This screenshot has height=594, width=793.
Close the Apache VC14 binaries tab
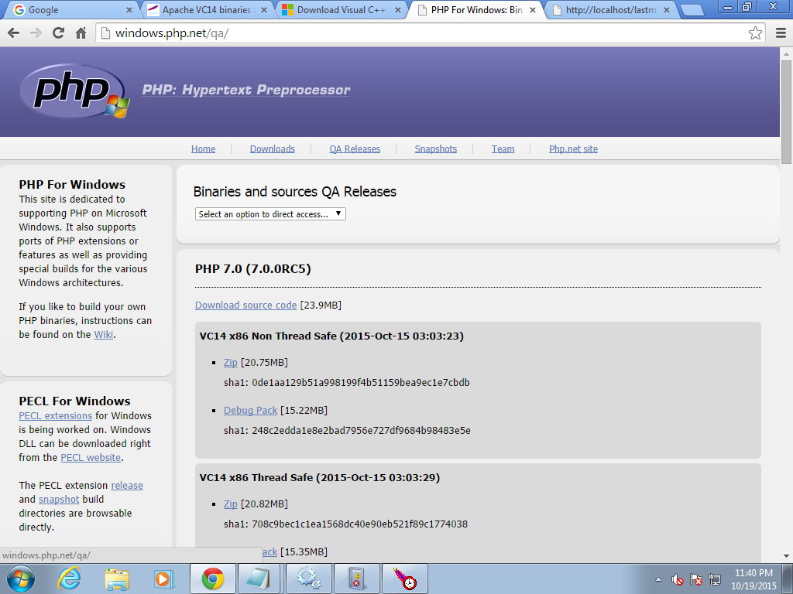[x=265, y=10]
